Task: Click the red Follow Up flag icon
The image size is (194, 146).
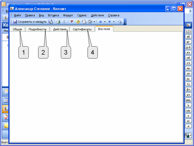Action: point(72,22)
